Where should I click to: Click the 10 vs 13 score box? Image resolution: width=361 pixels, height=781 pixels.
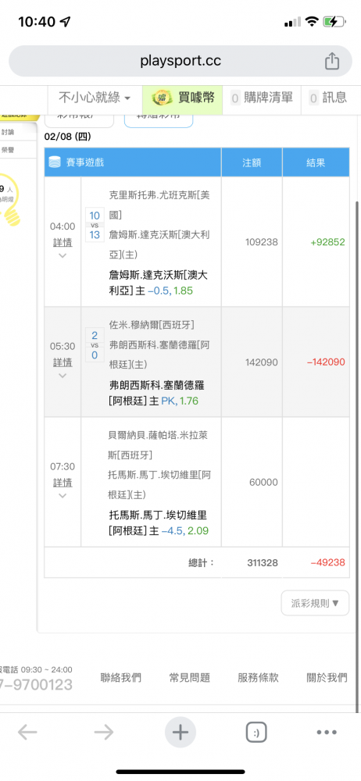point(95,225)
